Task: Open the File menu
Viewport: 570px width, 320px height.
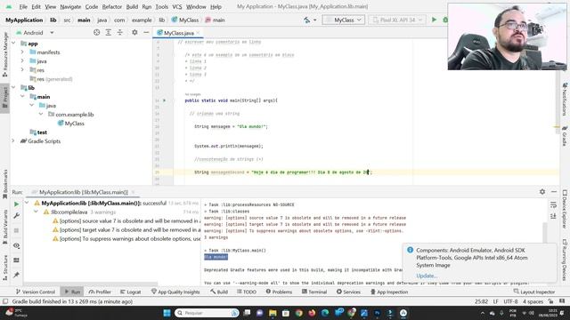Action: 23,7
